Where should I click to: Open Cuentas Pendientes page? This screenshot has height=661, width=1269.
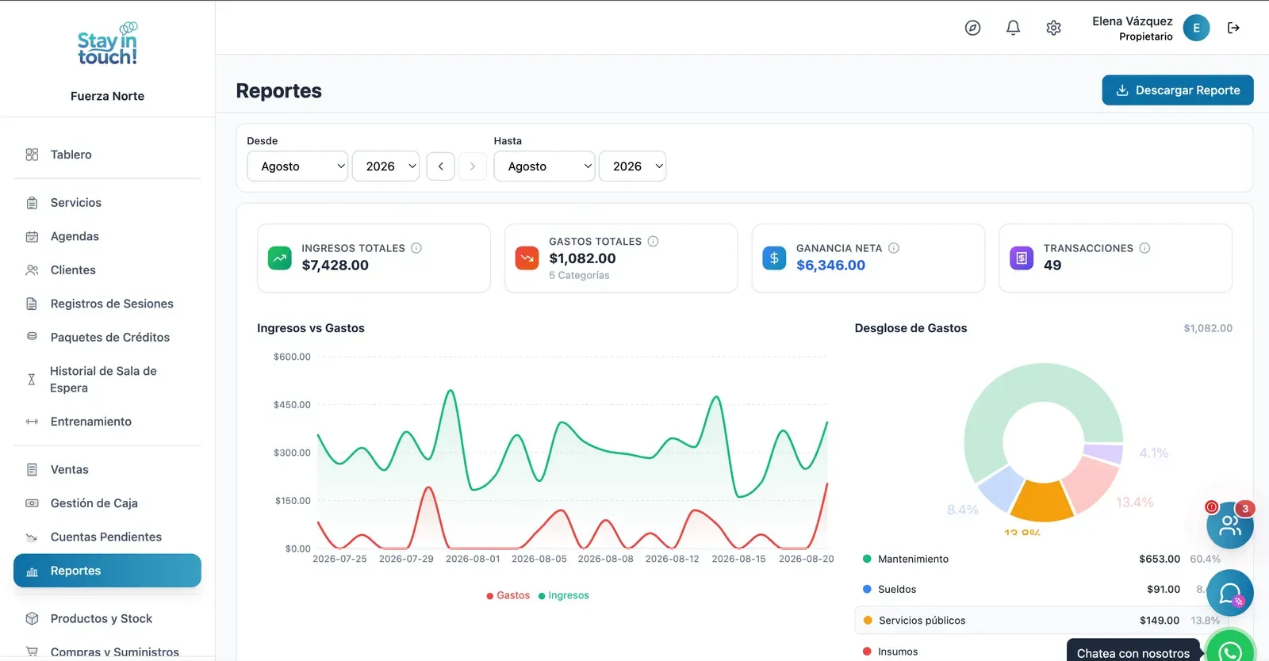[x=107, y=537]
